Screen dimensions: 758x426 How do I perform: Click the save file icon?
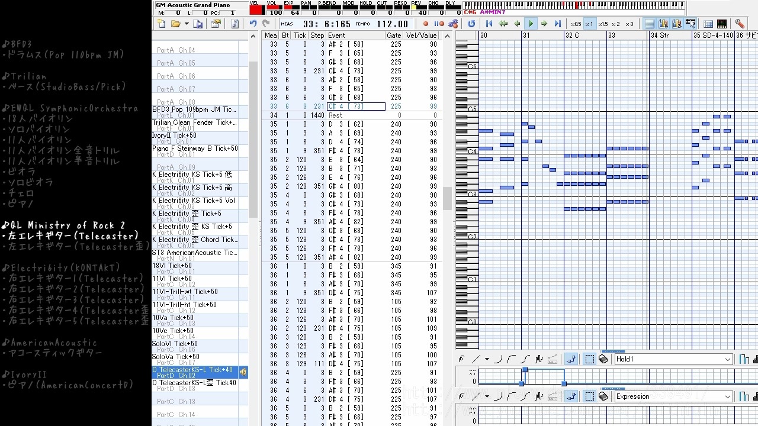point(198,24)
